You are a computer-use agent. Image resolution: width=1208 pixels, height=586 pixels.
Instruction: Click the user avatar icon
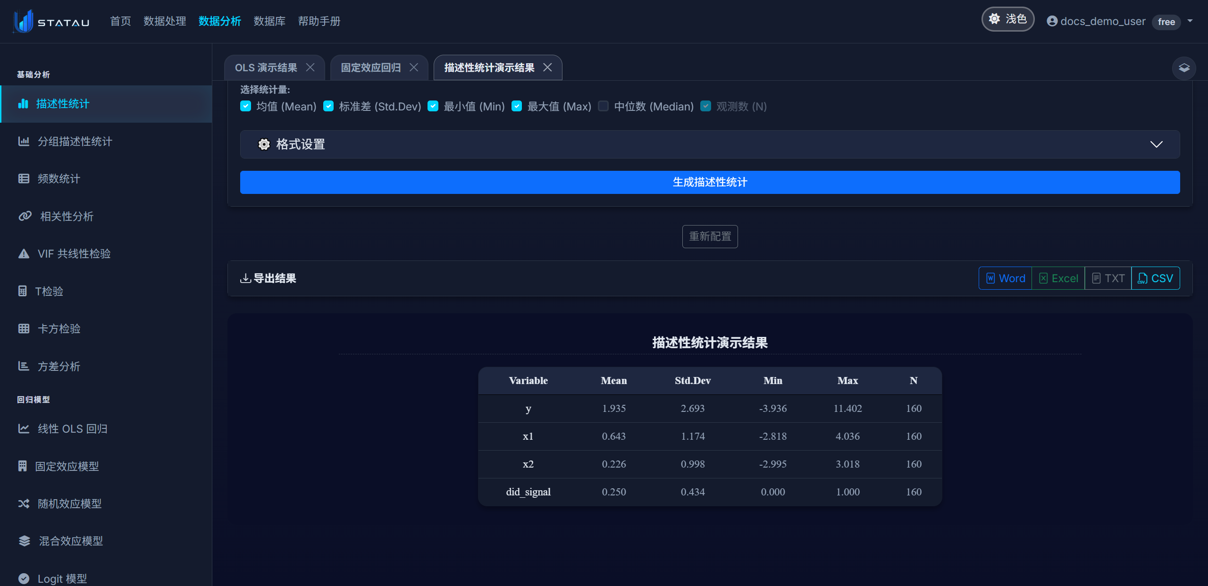(x=1052, y=21)
